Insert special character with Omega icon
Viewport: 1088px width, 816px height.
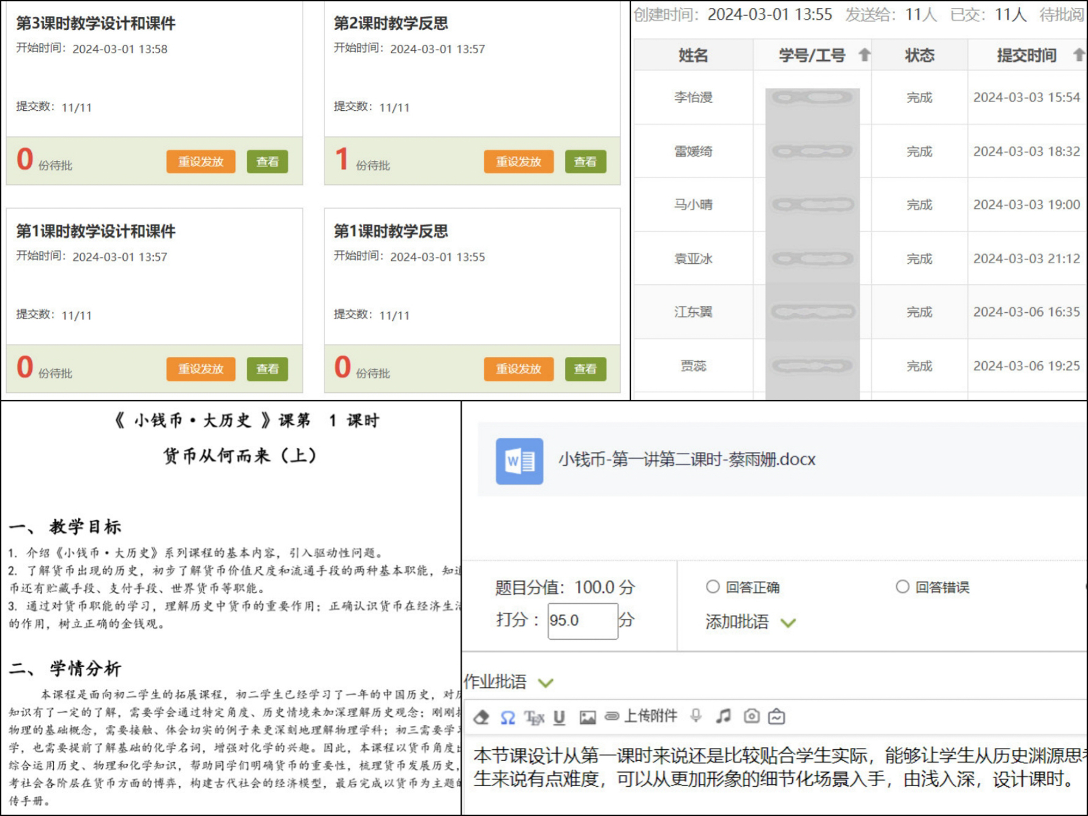tap(508, 717)
